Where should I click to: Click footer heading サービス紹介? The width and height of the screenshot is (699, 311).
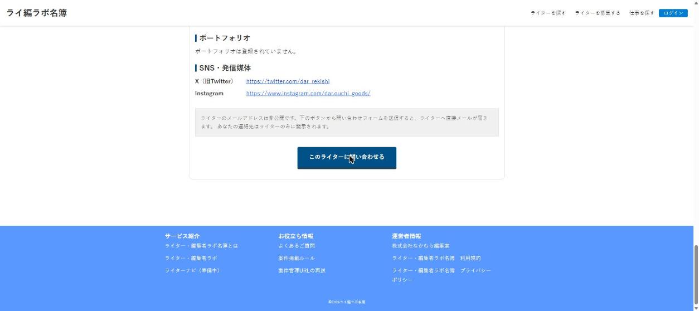[182, 236]
